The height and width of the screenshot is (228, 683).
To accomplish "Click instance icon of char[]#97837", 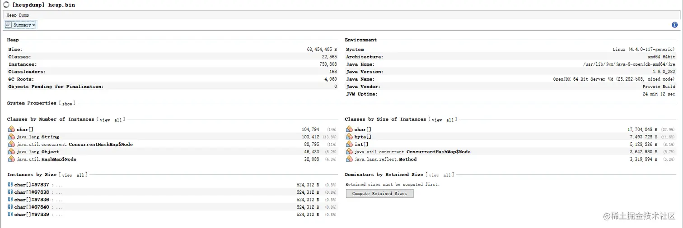I will tap(10, 185).
